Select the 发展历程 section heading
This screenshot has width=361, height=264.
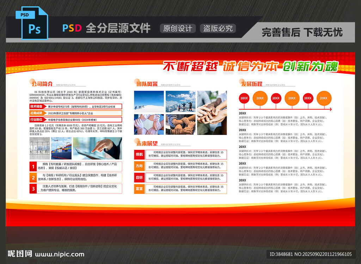pos(252,84)
